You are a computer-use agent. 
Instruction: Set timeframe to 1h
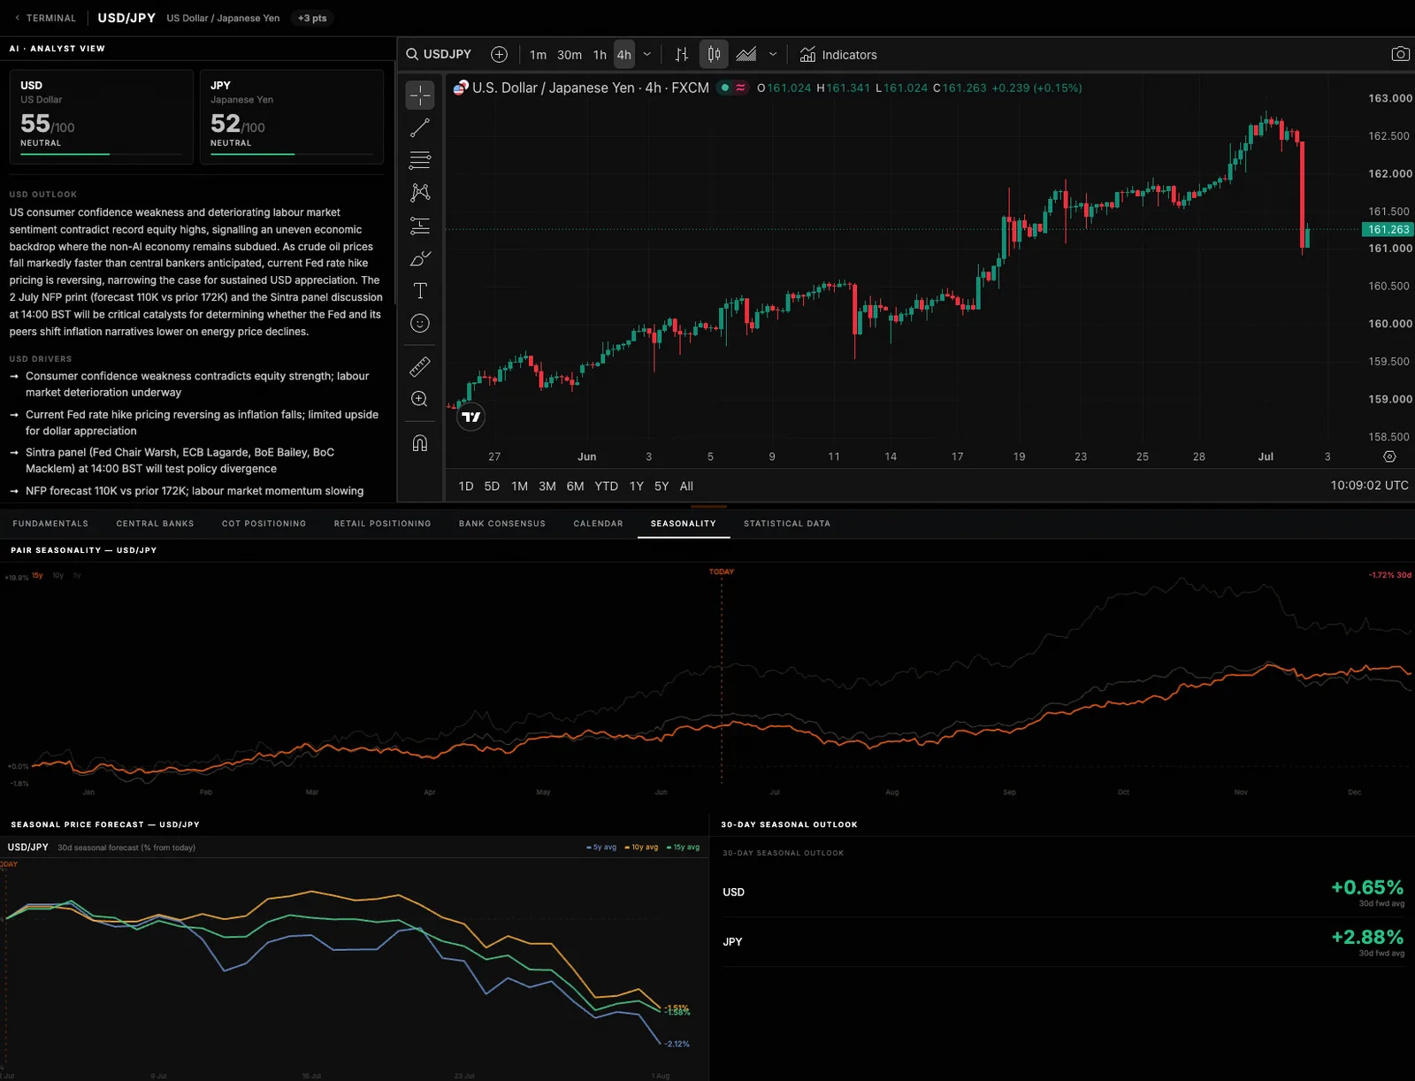coord(600,55)
